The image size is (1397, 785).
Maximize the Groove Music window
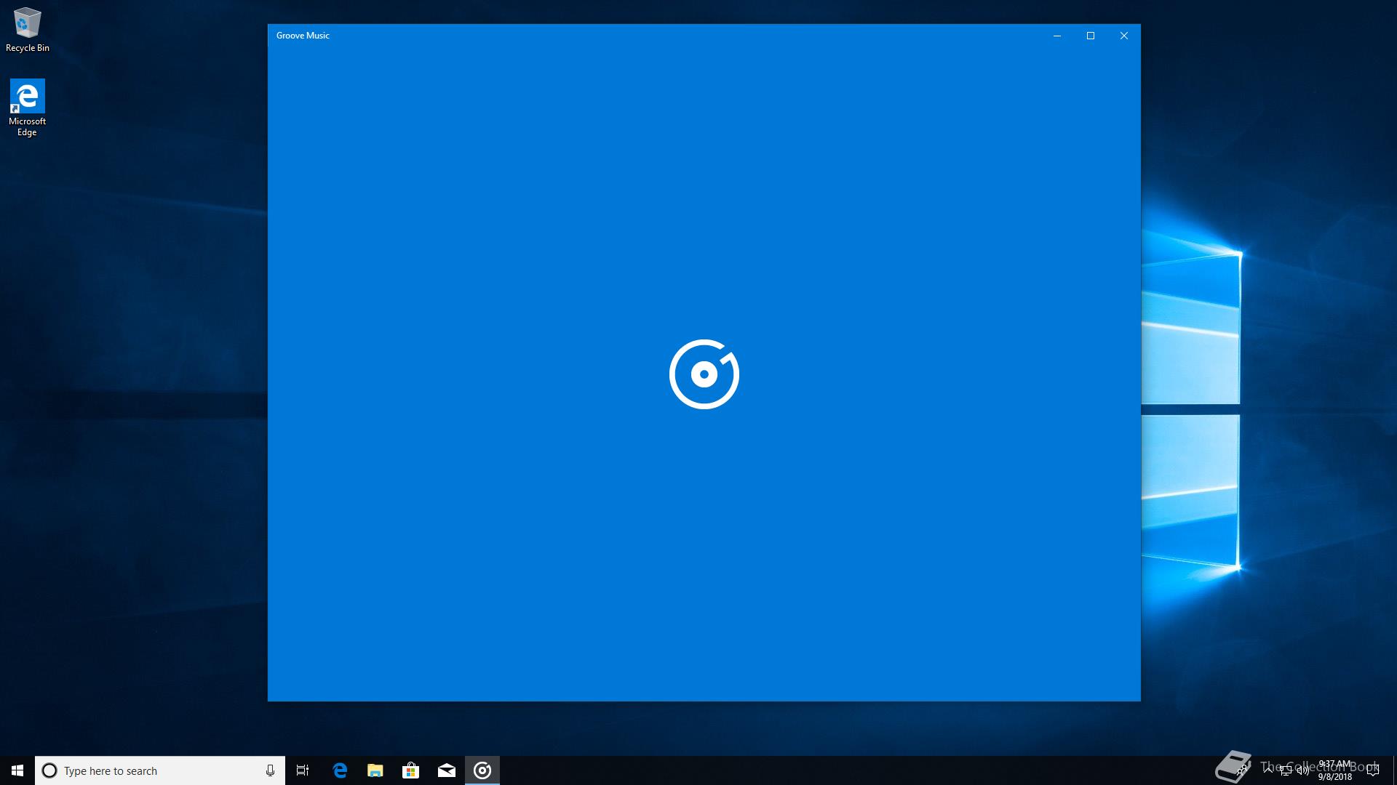click(x=1091, y=36)
